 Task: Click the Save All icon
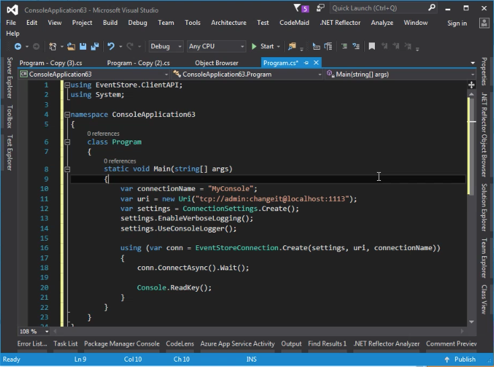(95, 46)
